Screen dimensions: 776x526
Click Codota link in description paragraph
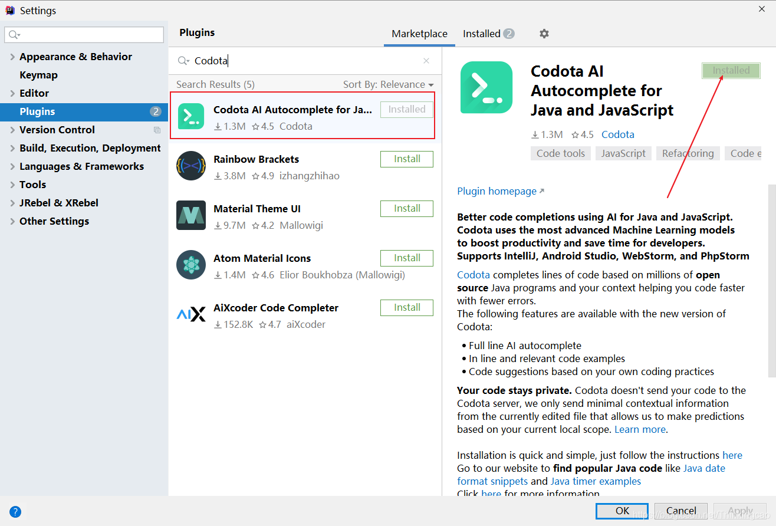(x=474, y=275)
